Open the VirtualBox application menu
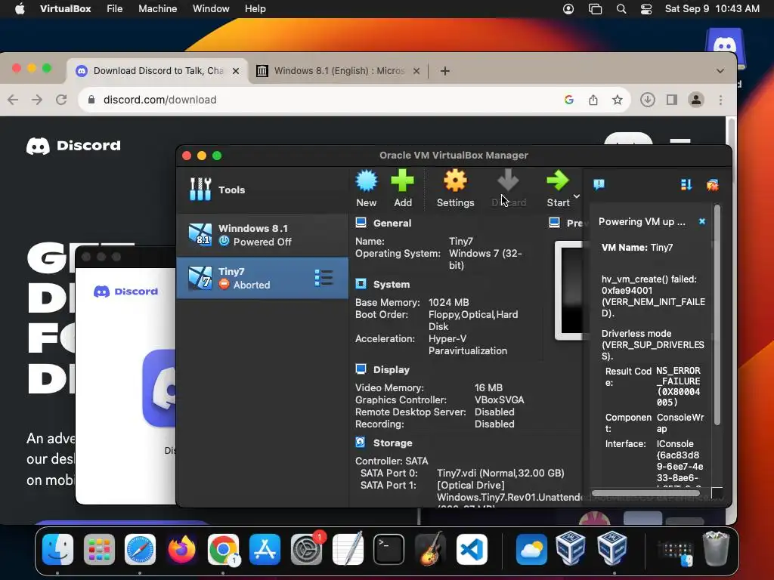 [x=65, y=9]
